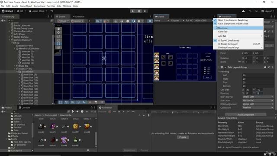The height and width of the screenshot is (156, 277).
Task: Toggle UI Toolkit Live Reload option
Action: [x=238, y=40]
